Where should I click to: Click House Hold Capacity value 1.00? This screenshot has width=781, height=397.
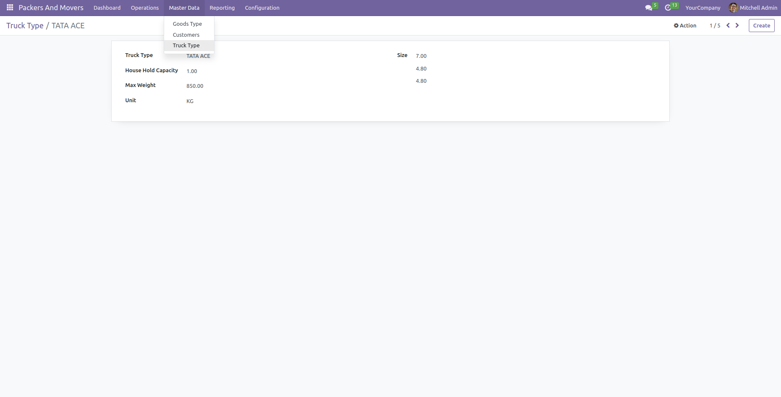pos(192,71)
